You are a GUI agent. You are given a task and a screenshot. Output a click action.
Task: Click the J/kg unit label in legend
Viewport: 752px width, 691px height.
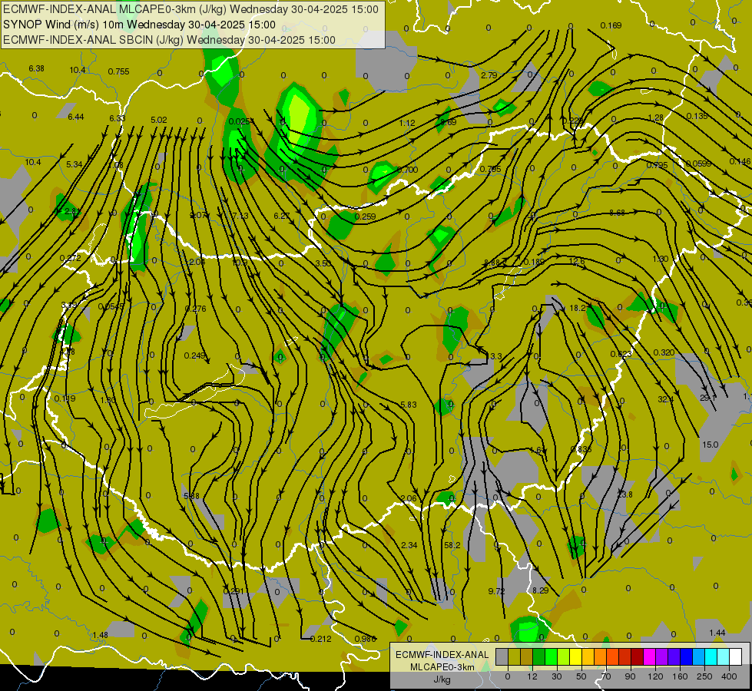point(442,679)
